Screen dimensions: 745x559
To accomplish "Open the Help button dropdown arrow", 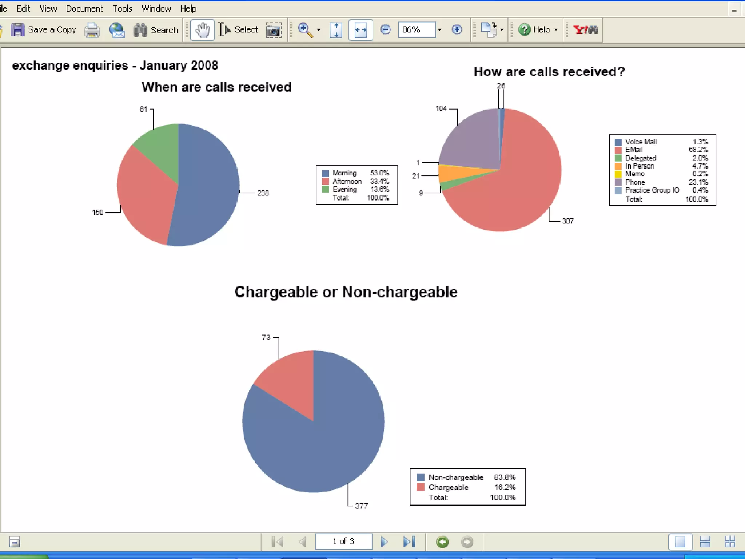I will point(556,30).
